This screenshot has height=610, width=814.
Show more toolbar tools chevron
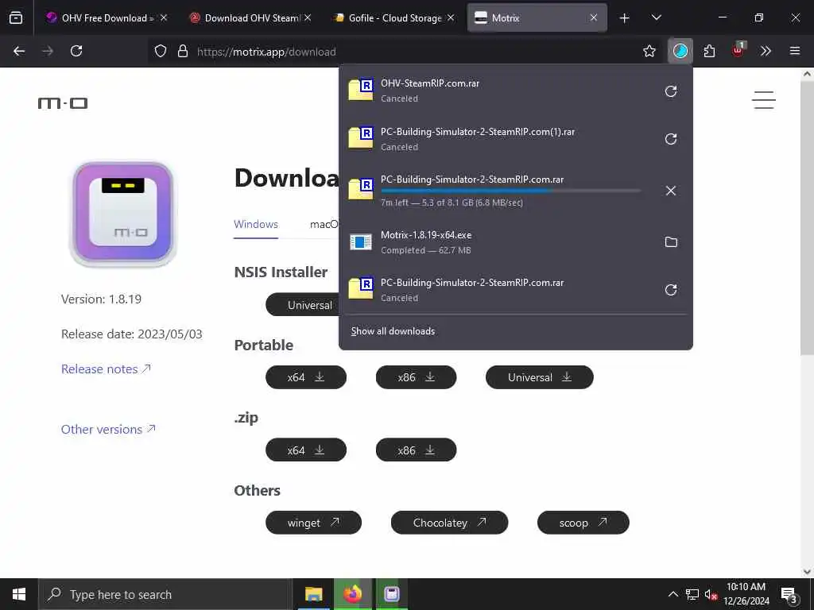[766, 51]
